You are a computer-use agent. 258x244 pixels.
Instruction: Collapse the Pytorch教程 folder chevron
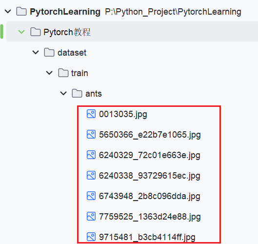[x=21, y=32]
